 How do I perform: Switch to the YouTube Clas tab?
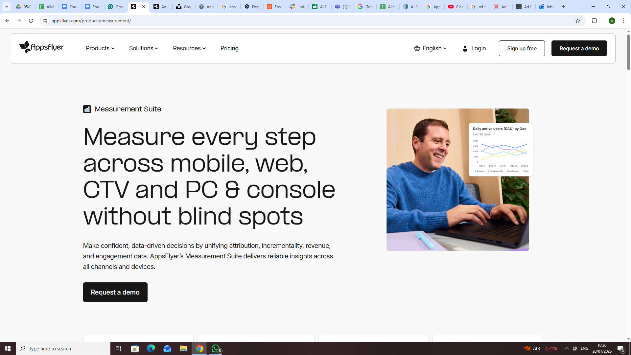(x=456, y=7)
